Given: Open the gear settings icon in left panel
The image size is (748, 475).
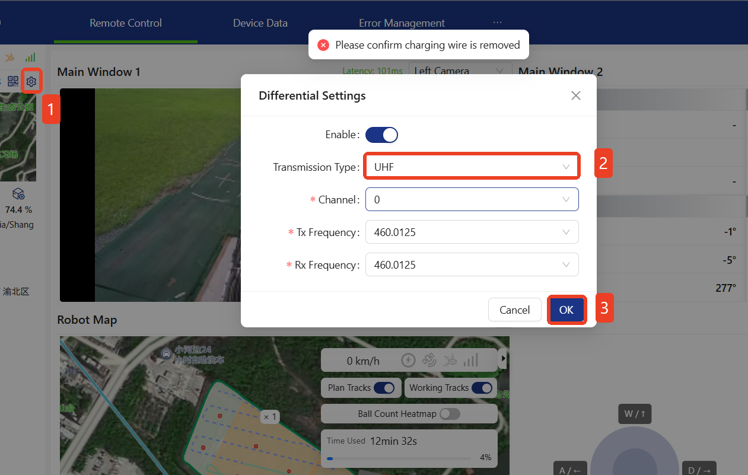Looking at the screenshot, I should pos(31,82).
